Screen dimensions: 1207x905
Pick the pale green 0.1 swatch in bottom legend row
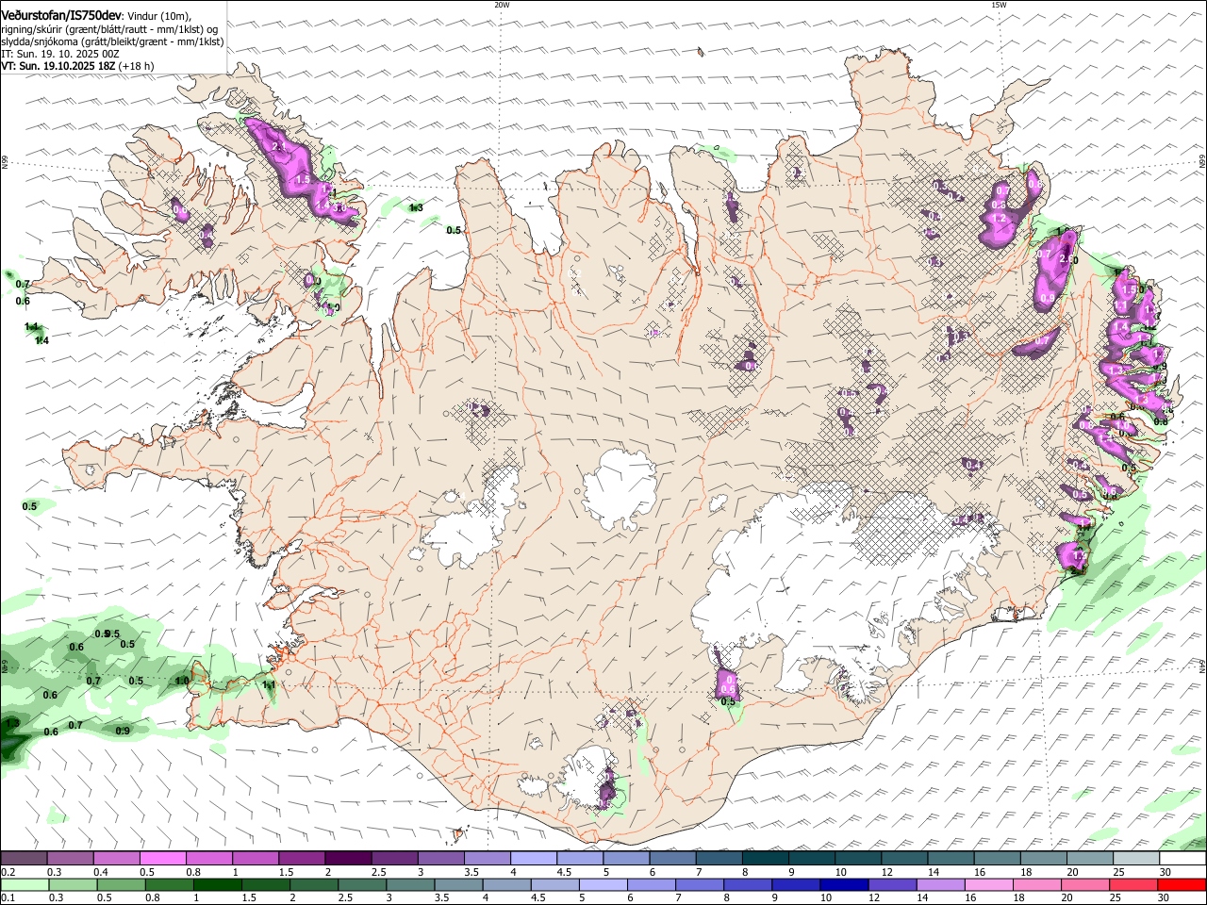tap(25, 884)
